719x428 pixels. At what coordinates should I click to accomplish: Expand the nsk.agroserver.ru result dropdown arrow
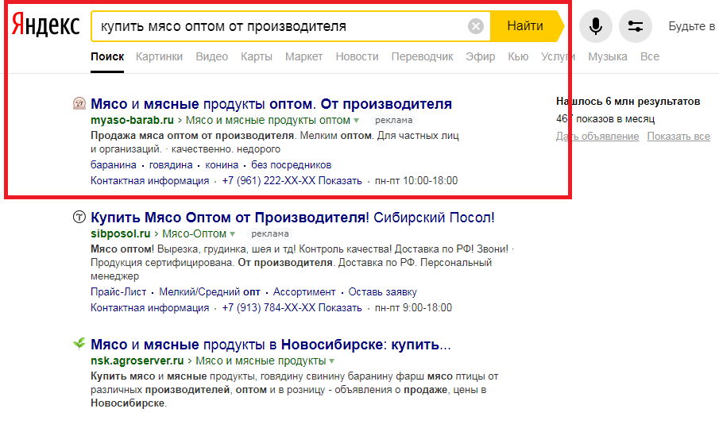pos(331,361)
